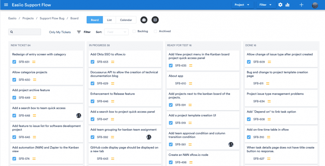Click priority icon of SFB-498
The height and width of the screenshot is (166, 325).
click(x=190, y=162)
